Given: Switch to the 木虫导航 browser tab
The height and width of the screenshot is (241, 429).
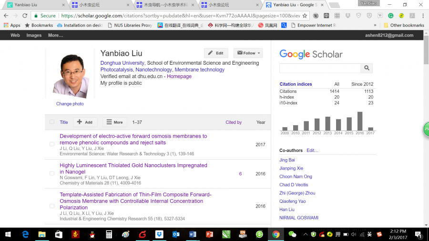Looking at the screenshot, I should 166,5.
